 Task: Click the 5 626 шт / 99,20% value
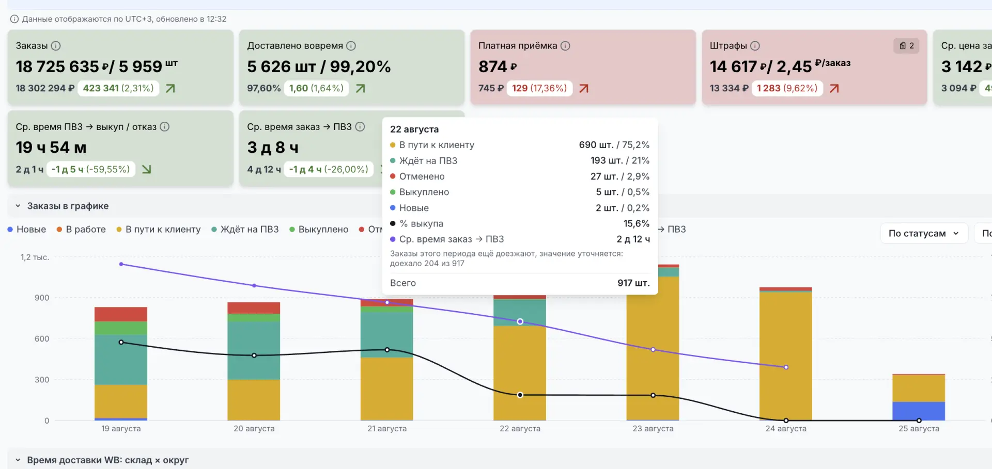319,67
